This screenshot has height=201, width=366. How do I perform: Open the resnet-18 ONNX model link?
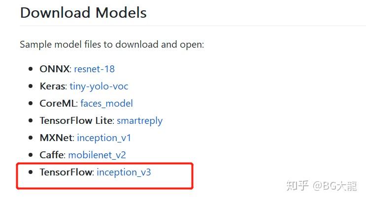[x=94, y=69]
